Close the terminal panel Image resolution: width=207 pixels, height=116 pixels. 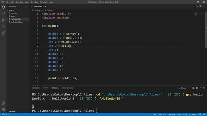pos(204,88)
